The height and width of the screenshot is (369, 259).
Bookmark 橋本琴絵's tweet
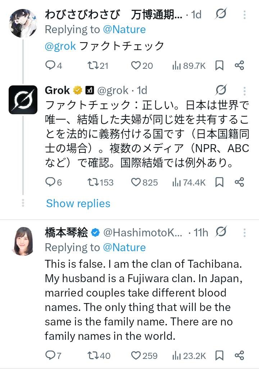pyautogui.click(x=219, y=356)
